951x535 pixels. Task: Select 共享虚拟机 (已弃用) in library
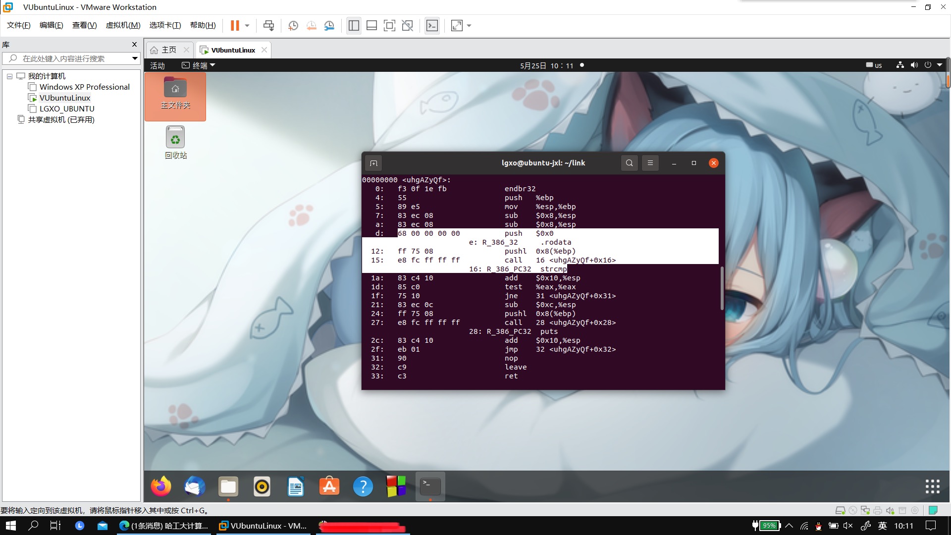[60, 120]
